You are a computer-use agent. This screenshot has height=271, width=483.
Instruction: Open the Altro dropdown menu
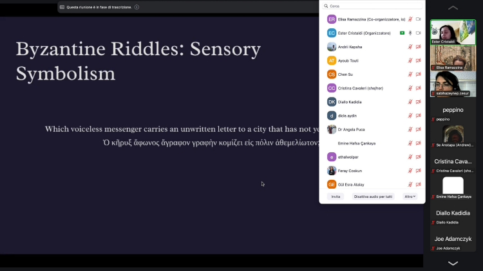point(410,197)
